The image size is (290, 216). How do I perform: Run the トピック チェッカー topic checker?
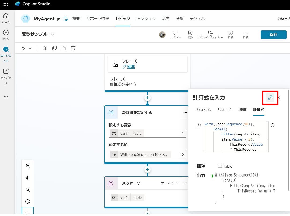pyautogui.click(x=210, y=35)
